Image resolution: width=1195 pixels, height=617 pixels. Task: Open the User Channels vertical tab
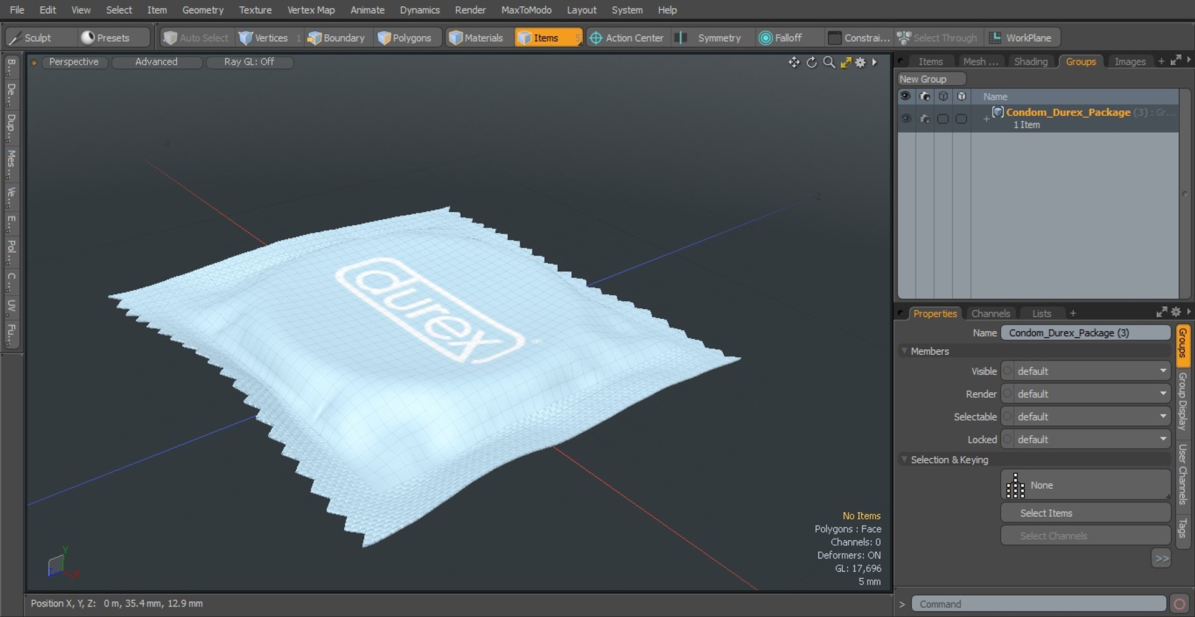click(1183, 474)
